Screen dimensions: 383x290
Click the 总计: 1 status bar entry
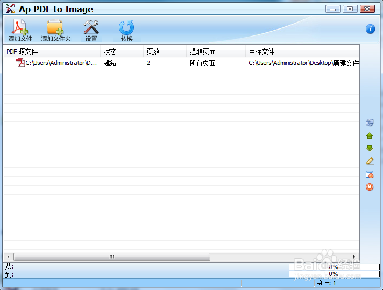tap(326, 283)
